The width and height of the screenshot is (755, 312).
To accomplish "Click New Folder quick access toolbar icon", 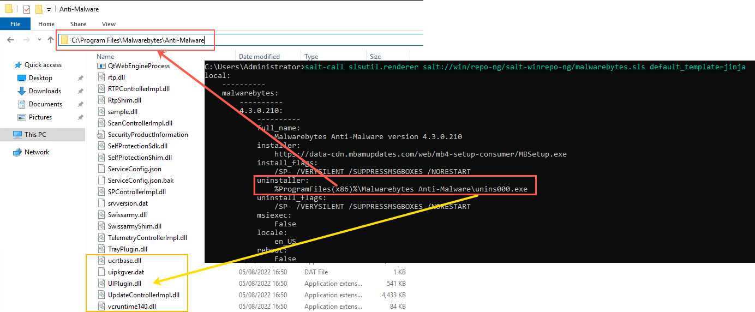I will 39,9.
